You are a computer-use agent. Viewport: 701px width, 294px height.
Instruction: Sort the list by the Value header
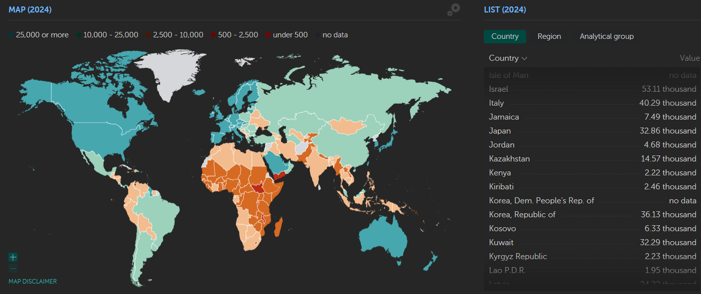click(689, 58)
